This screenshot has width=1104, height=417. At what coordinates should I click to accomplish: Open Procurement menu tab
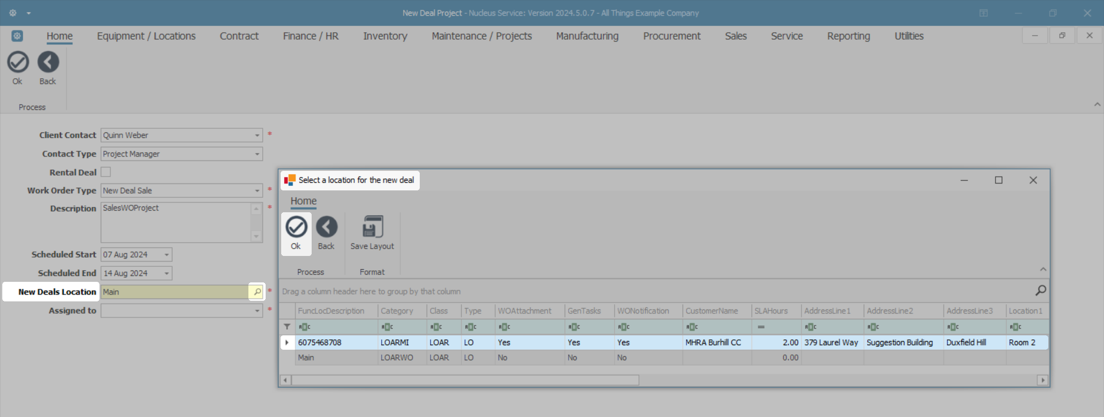pos(672,36)
